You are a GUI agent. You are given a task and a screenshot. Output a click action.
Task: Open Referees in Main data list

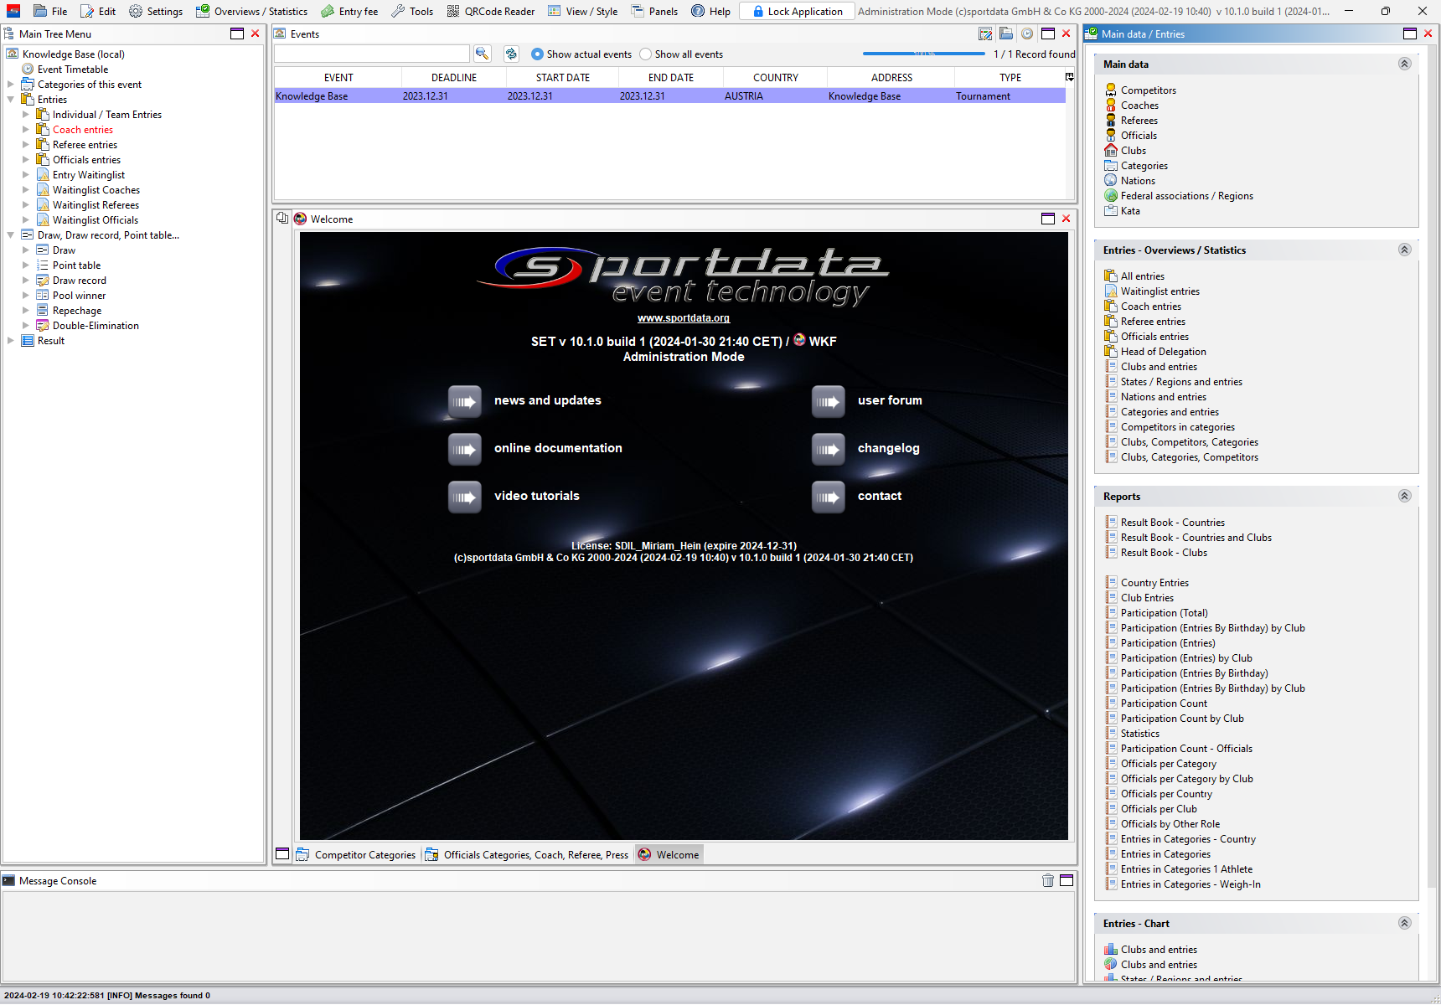(x=1139, y=121)
